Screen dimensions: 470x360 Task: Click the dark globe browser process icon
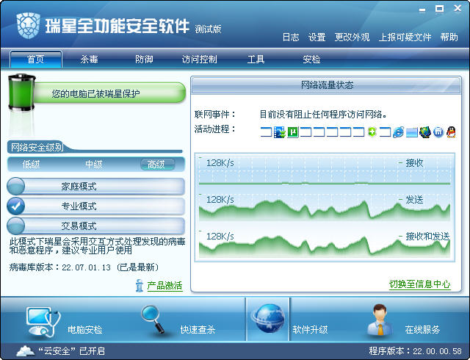coord(425,132)
